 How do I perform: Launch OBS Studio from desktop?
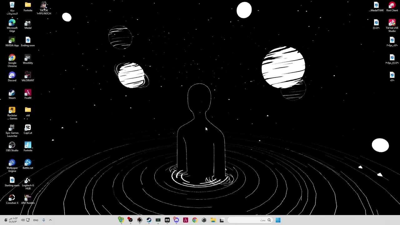pos(12,147)
